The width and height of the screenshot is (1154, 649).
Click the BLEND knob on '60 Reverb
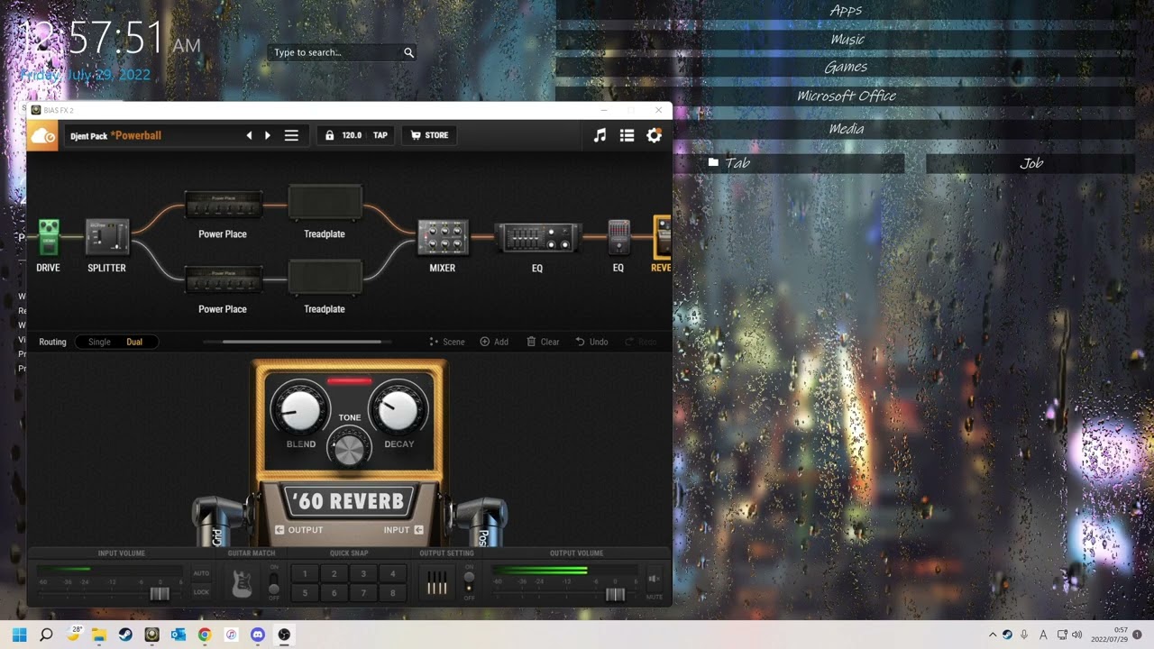click(x=300, y=408)
